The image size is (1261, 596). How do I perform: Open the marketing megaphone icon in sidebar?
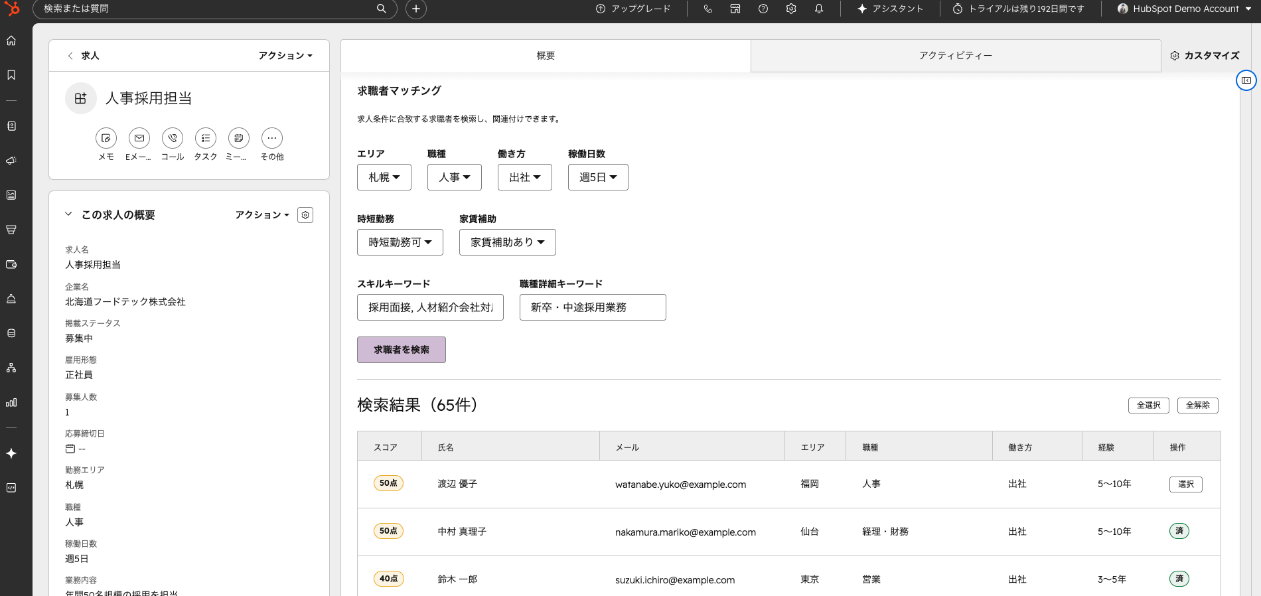[x=11, y=161]
